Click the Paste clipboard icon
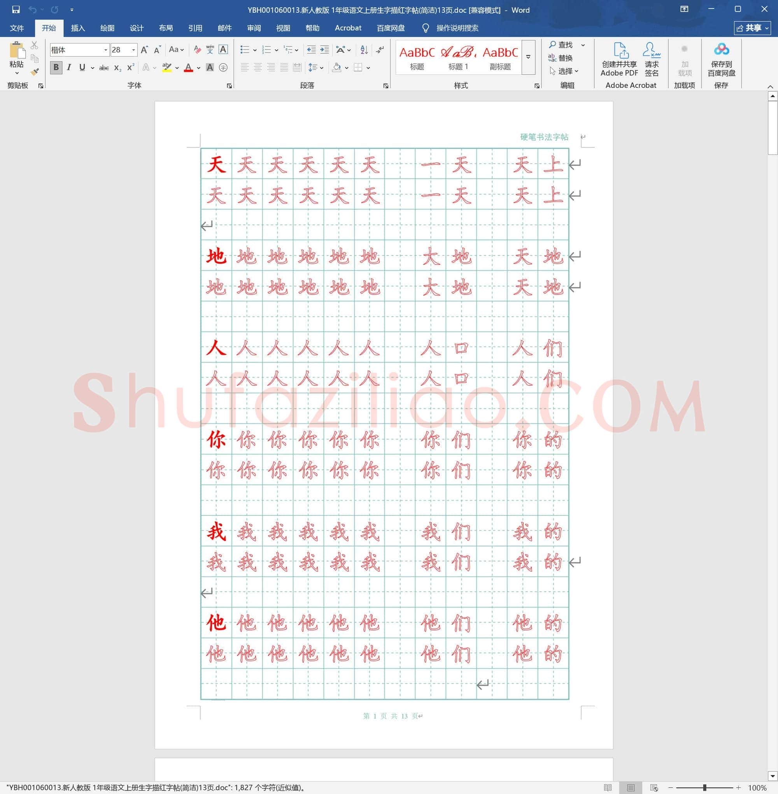Image resolution: width=778 pixels, height=794 pixels. coord(17,50)
